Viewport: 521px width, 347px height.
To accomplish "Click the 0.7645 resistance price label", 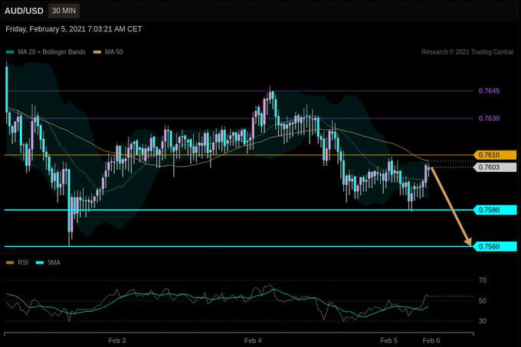I will pos(489,91).
